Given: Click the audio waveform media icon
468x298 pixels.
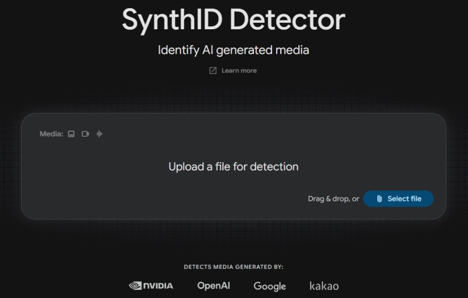Looking at the screenshot, I should pyautogui.click(x=99, y=133).
